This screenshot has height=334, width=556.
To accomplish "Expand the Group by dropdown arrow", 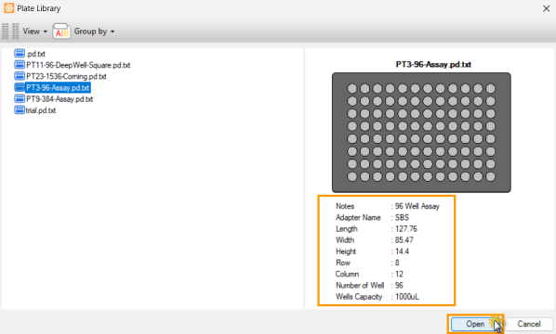I will [x=113, y=32].
